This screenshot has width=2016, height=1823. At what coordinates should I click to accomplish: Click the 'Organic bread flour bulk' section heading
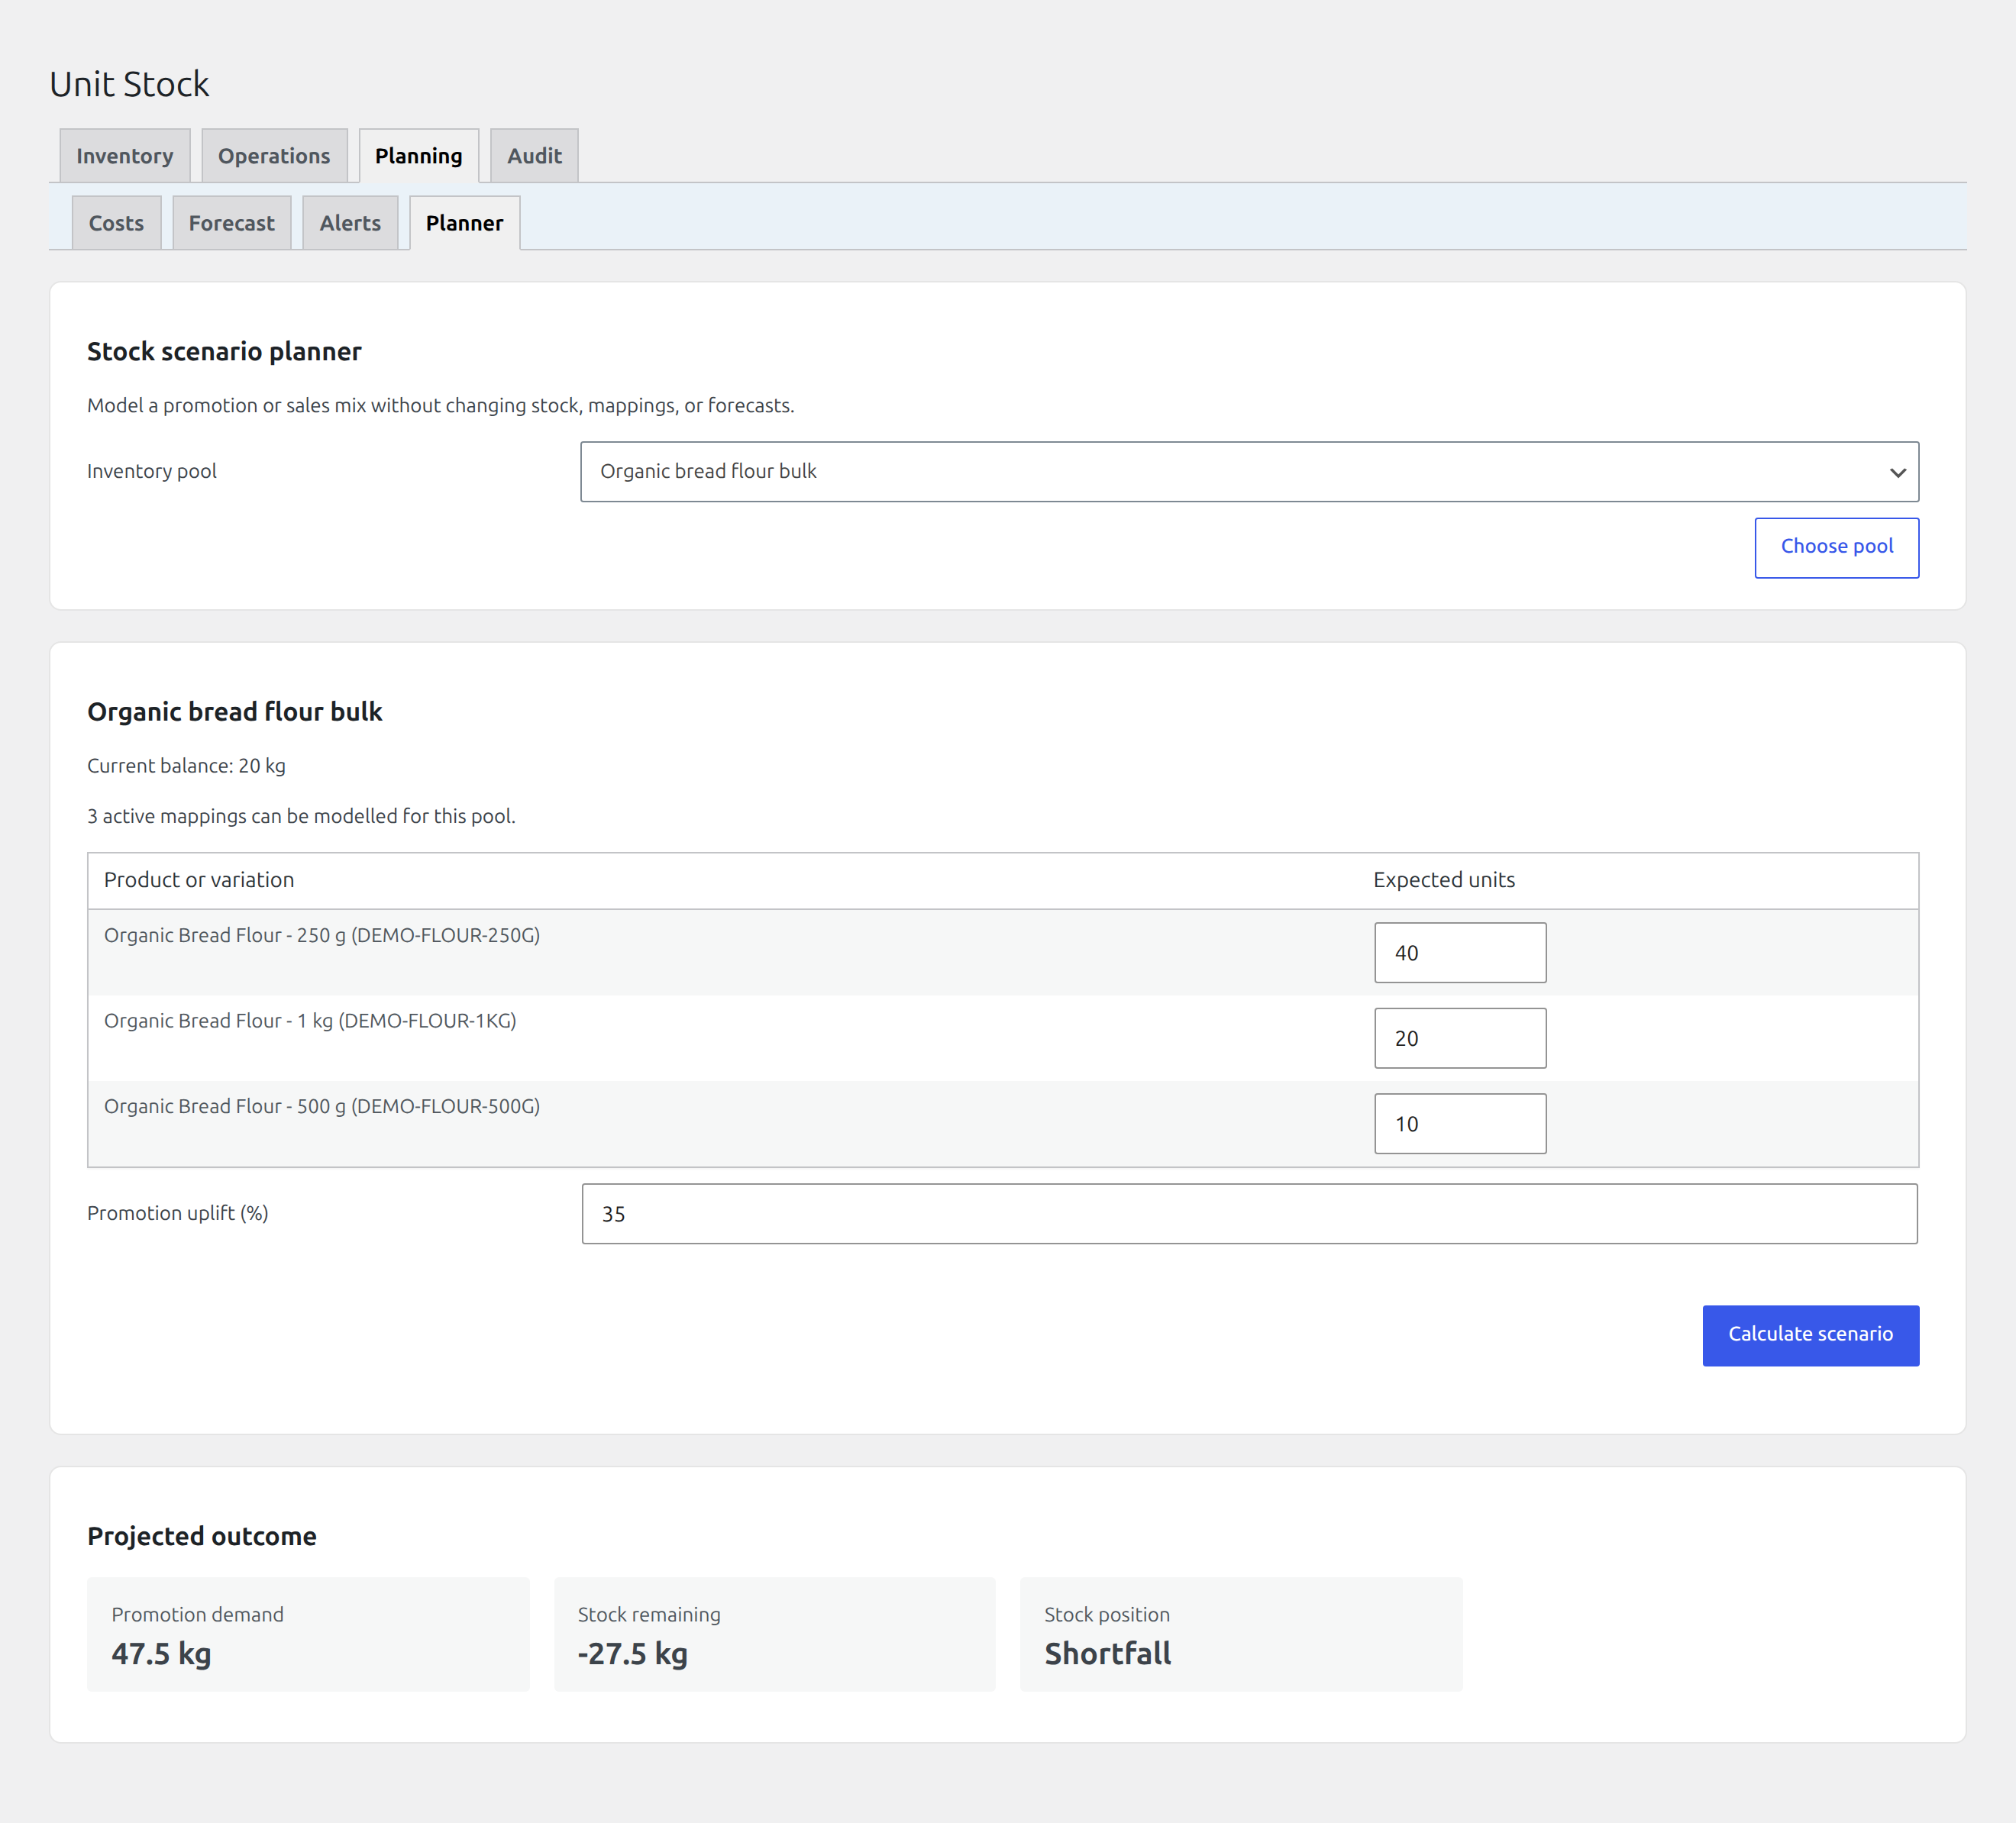pyautogui.click(x=235, y=711)
